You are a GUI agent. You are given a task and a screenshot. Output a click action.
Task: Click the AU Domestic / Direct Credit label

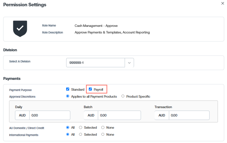pyautogui.click(x=27, y=128)
